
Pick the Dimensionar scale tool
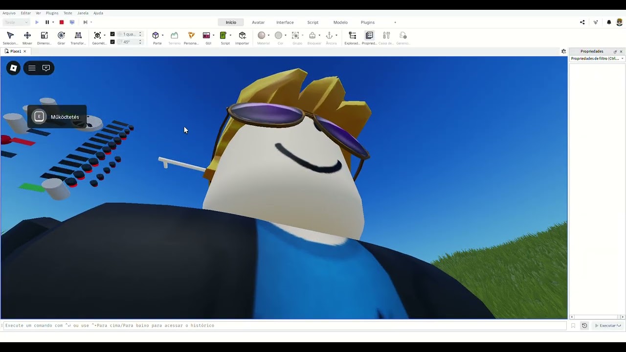click(x=44, y=38)
